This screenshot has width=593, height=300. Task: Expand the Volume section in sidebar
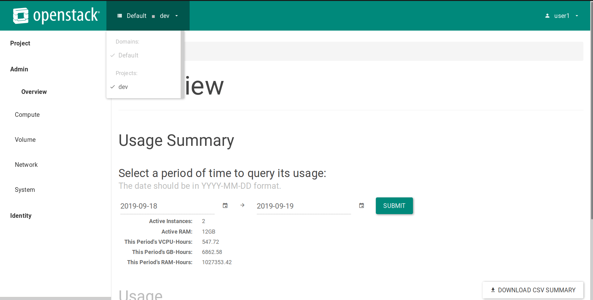point(25,140)
